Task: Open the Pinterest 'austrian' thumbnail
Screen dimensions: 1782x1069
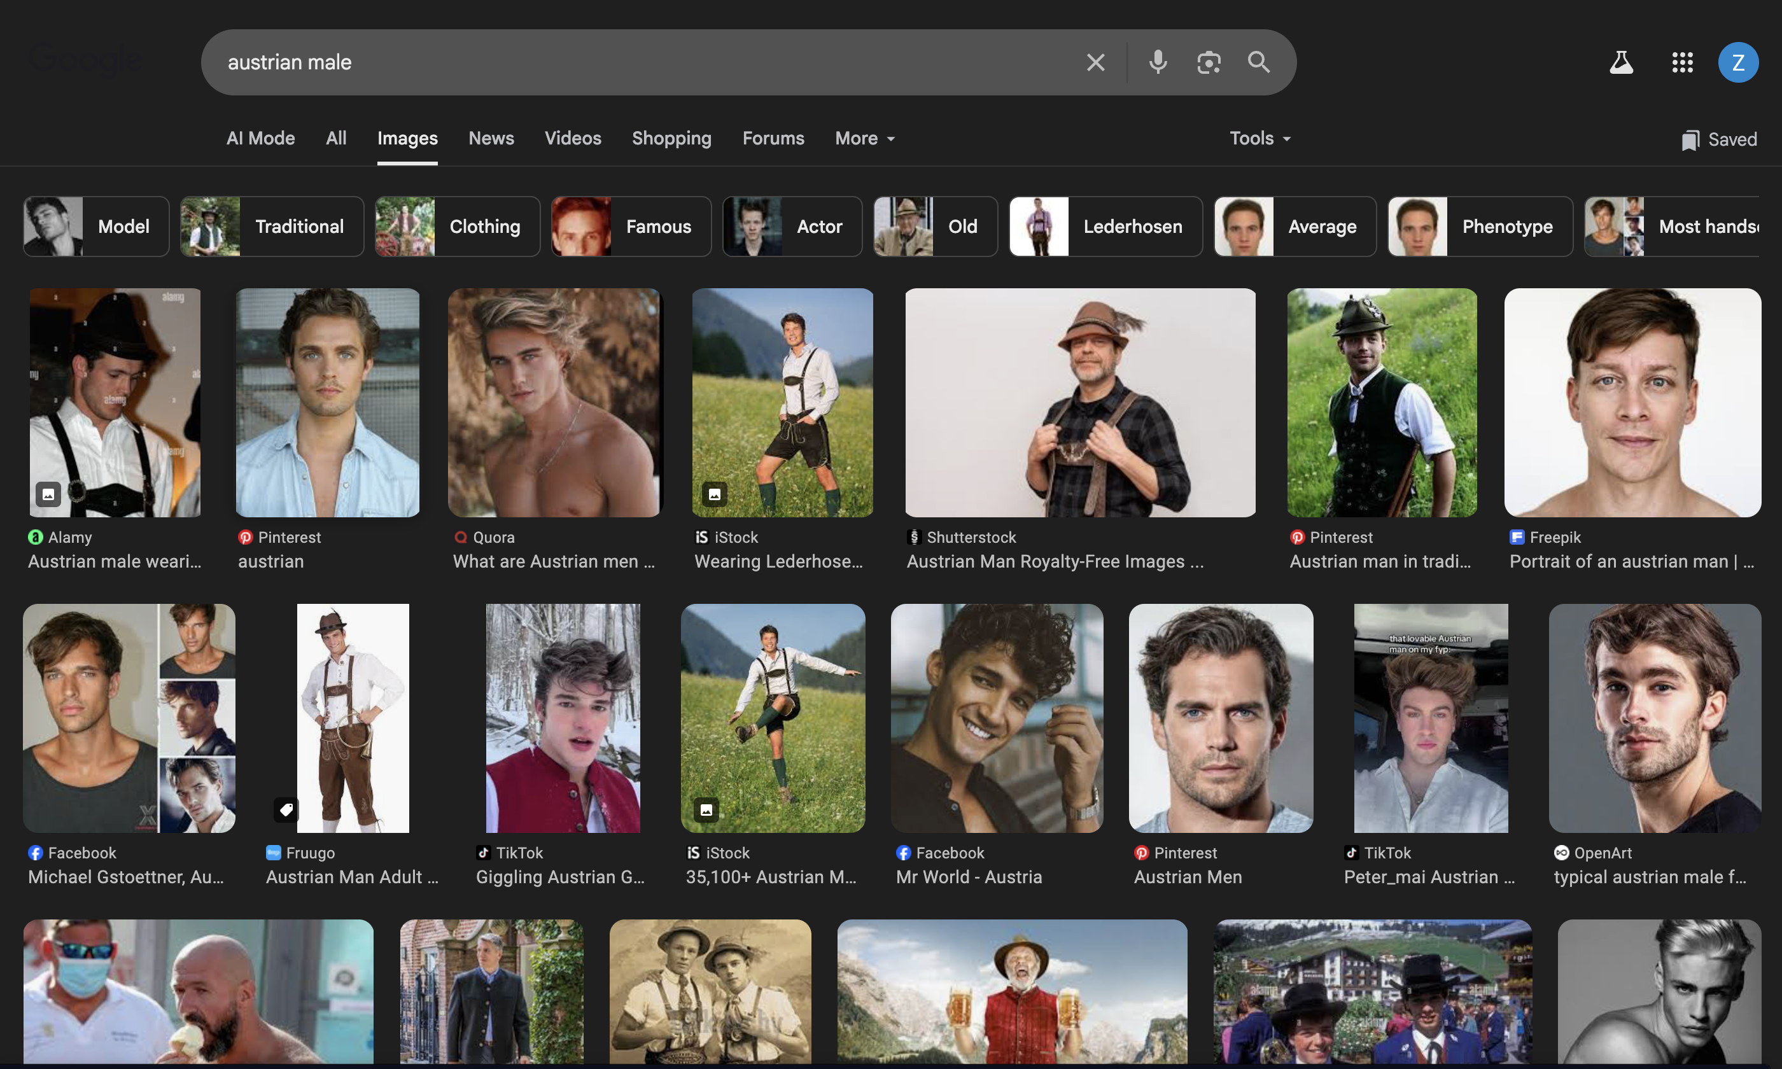Action: [328, 403]
